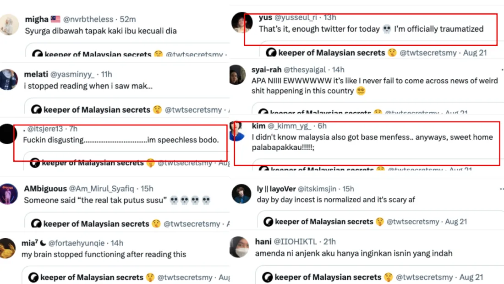Open the @nvrbtheless handle link
The height and width of the screenshot is (284, 504).
(88, 19)
